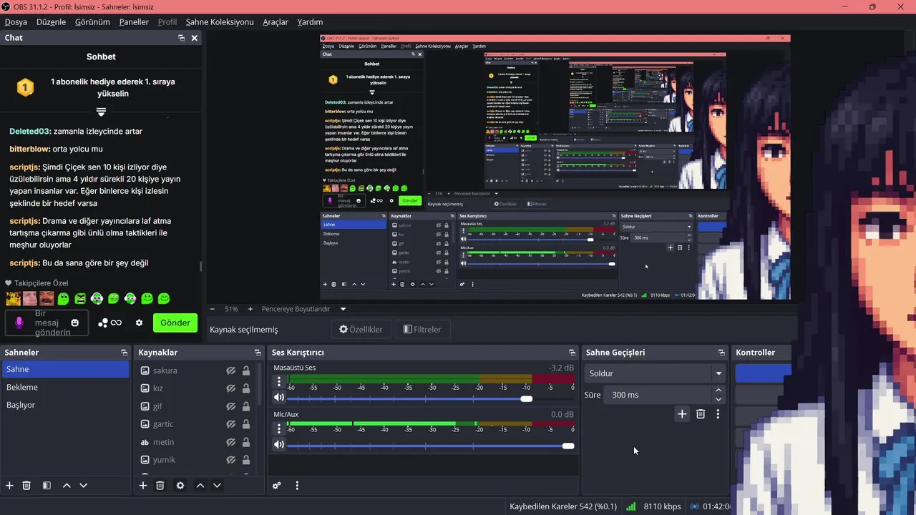Add a scene transition plus icon
This screenshot has width=916, height=515.
[x=682, y=414]
